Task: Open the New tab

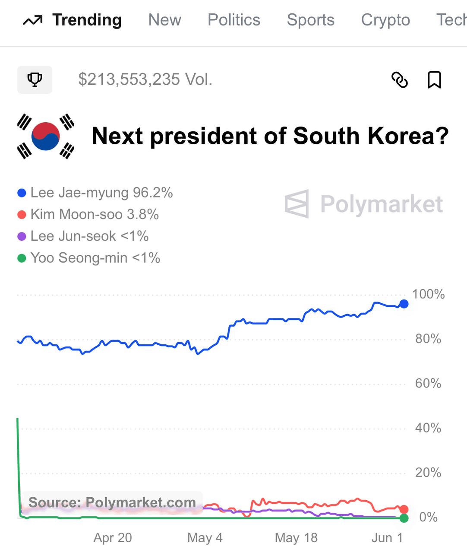Action: click(165, 20)
